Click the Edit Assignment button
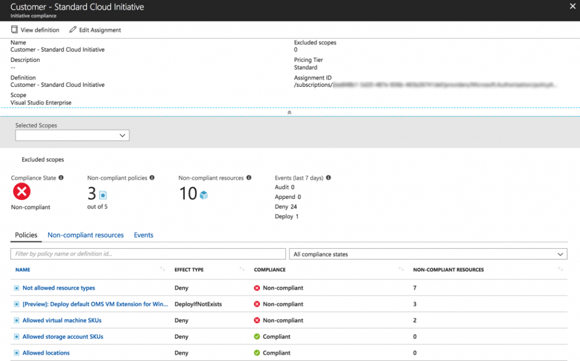 click(x=95, y=29)
